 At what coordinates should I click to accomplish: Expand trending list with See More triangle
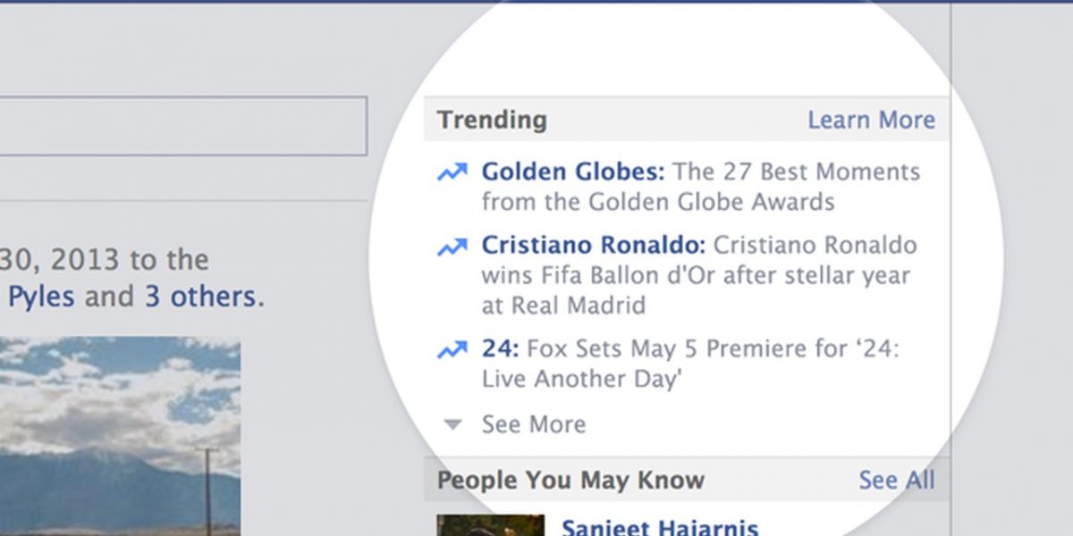[x=453, y=425]
